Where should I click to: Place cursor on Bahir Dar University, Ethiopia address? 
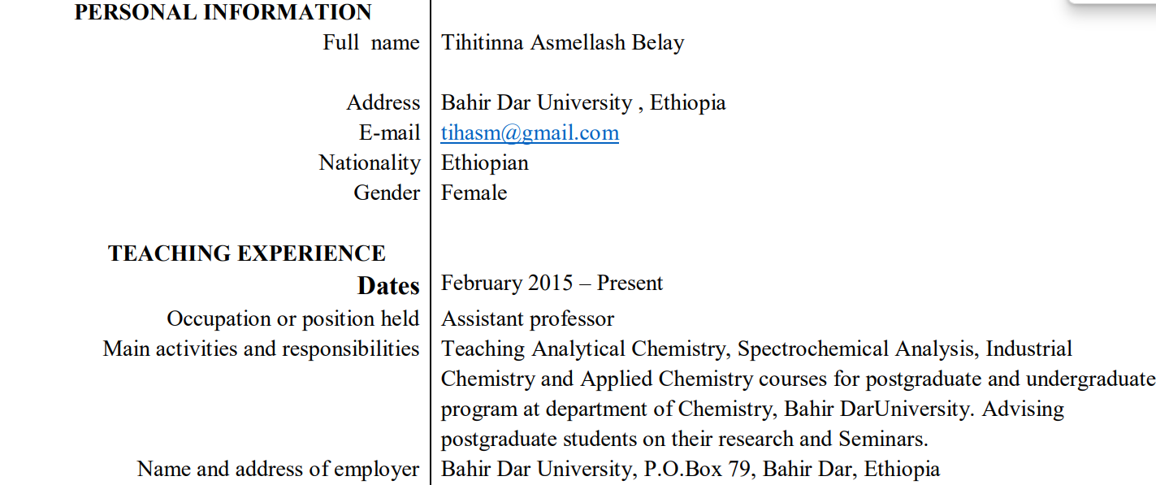[x=583, y=103]
